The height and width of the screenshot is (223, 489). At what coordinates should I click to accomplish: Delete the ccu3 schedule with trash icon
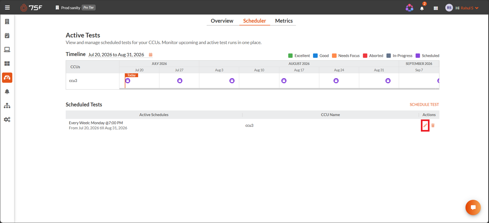coord(433,126)
